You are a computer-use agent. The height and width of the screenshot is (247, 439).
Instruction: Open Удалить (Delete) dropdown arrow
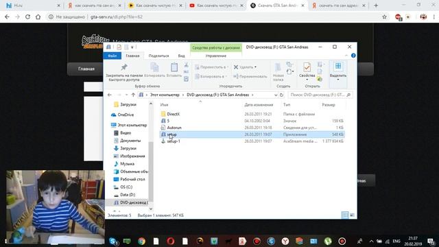pos(255,67)
